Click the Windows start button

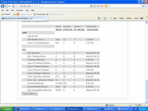pyautogui.click(x=7, y=109)
